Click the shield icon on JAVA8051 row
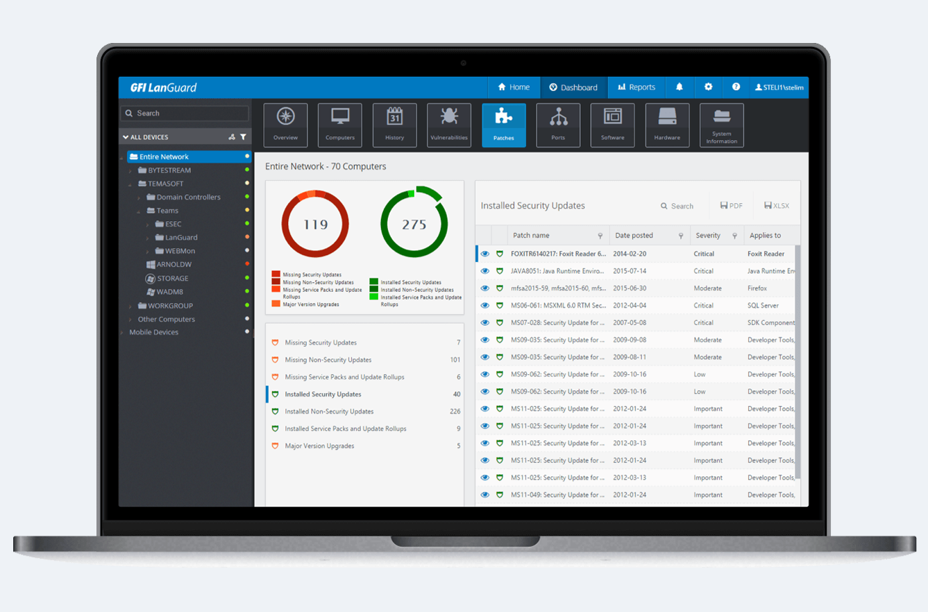The height and width of the screenshot is (612, 928). click(499, 271)
